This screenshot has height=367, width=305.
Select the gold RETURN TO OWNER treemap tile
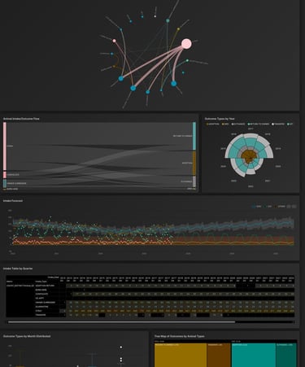click(x=181, y=355)
